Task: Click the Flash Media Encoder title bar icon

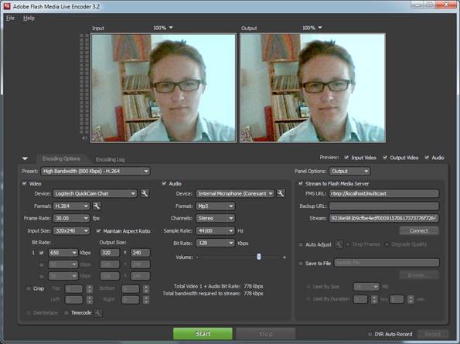Action: [7, 6]
